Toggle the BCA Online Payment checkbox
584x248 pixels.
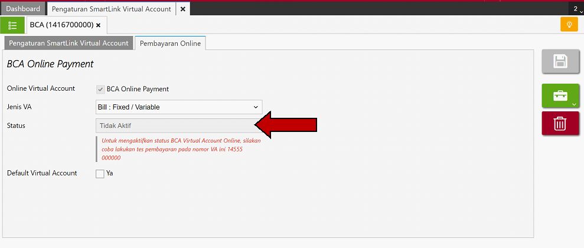[100, 89]
